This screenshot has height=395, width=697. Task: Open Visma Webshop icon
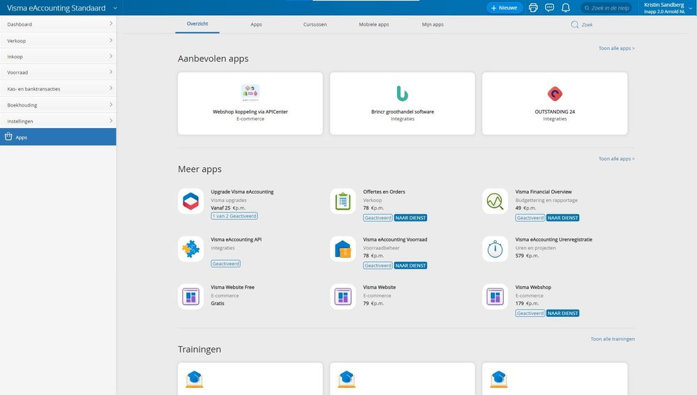point(495,297)
